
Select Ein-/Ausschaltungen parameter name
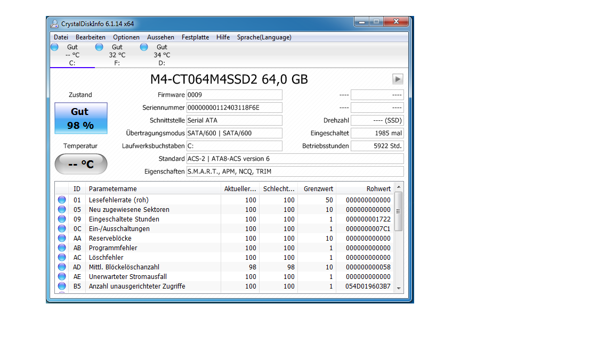point(119,229)
